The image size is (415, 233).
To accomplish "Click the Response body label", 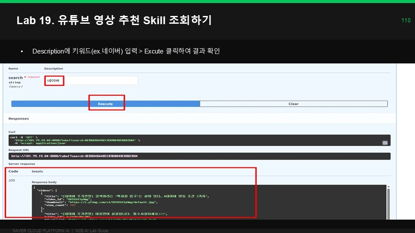I will 44,182.
